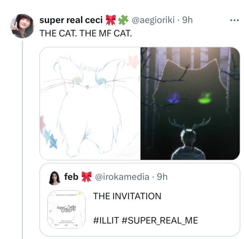Open the @aegioriki handle link
Image resolution: width=244 pixels, height=239 pixels.
[x=153, y=20]
